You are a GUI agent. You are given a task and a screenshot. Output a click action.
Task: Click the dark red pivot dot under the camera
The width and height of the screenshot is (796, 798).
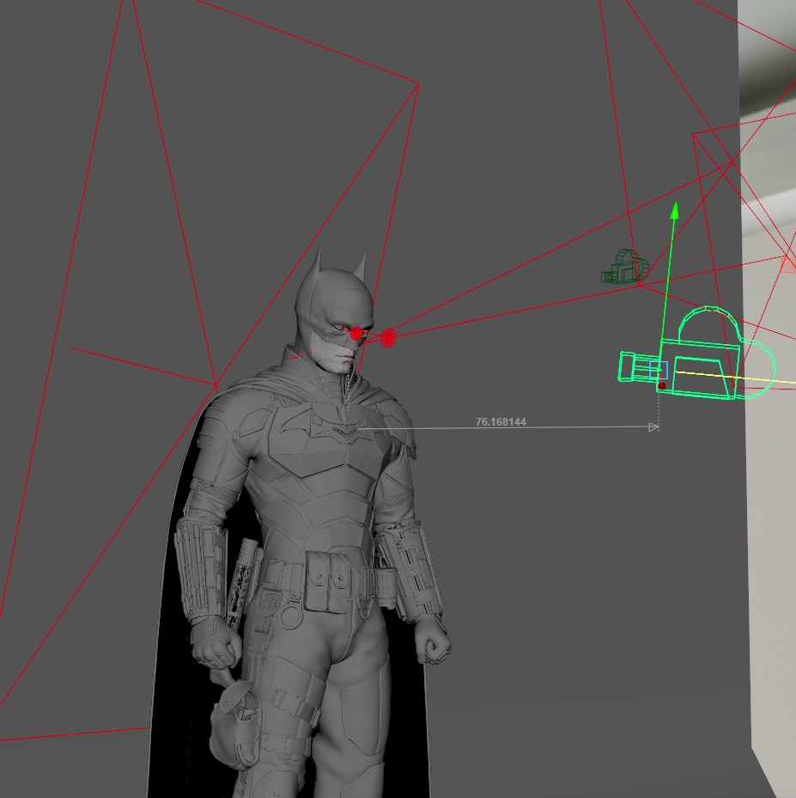[x=661, y=386]
